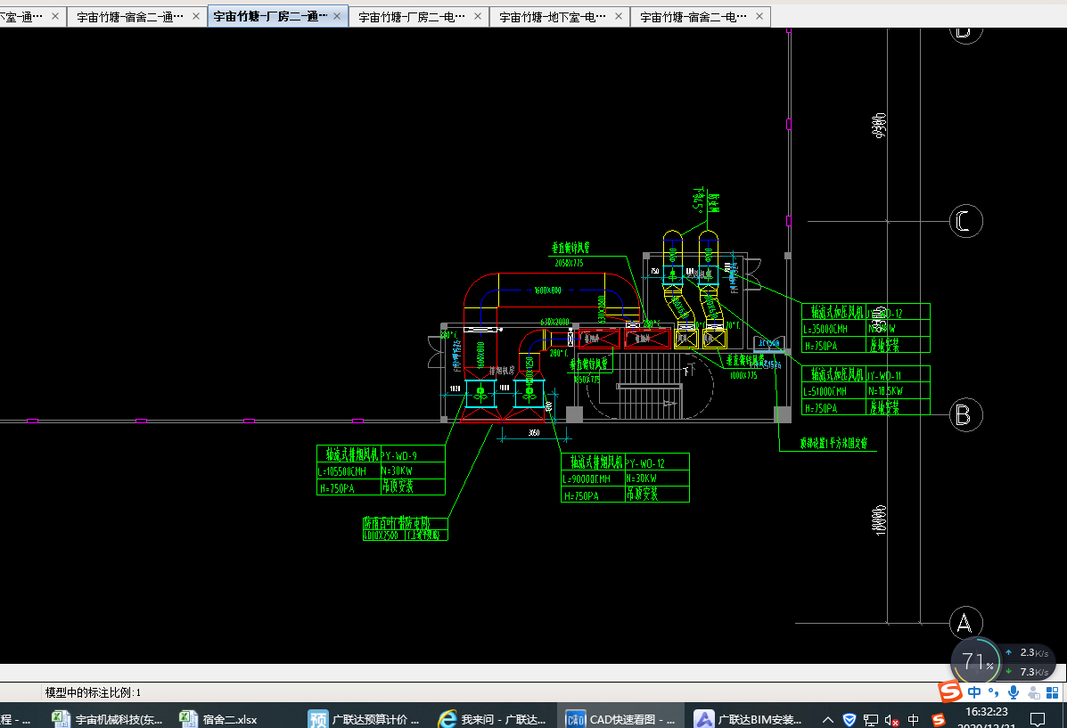The height and width of the screenshot is (728, 1067).
Task: Click the 2.3K/s upload speed readout
Action: 1034,652
